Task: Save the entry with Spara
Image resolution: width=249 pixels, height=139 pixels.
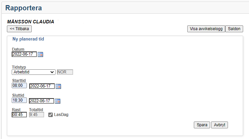Action: 202,125
